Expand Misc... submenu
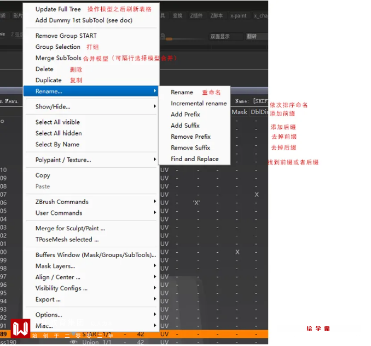Image resolution: width=371 pixels, height=346 pixels. (91, 326)
